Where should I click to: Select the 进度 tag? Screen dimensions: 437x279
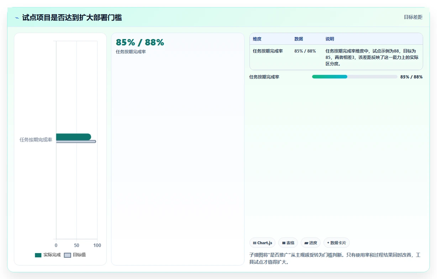tap(311, 243)
